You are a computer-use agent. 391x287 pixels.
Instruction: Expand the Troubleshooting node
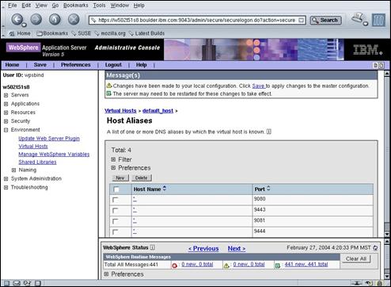(6, 188)
